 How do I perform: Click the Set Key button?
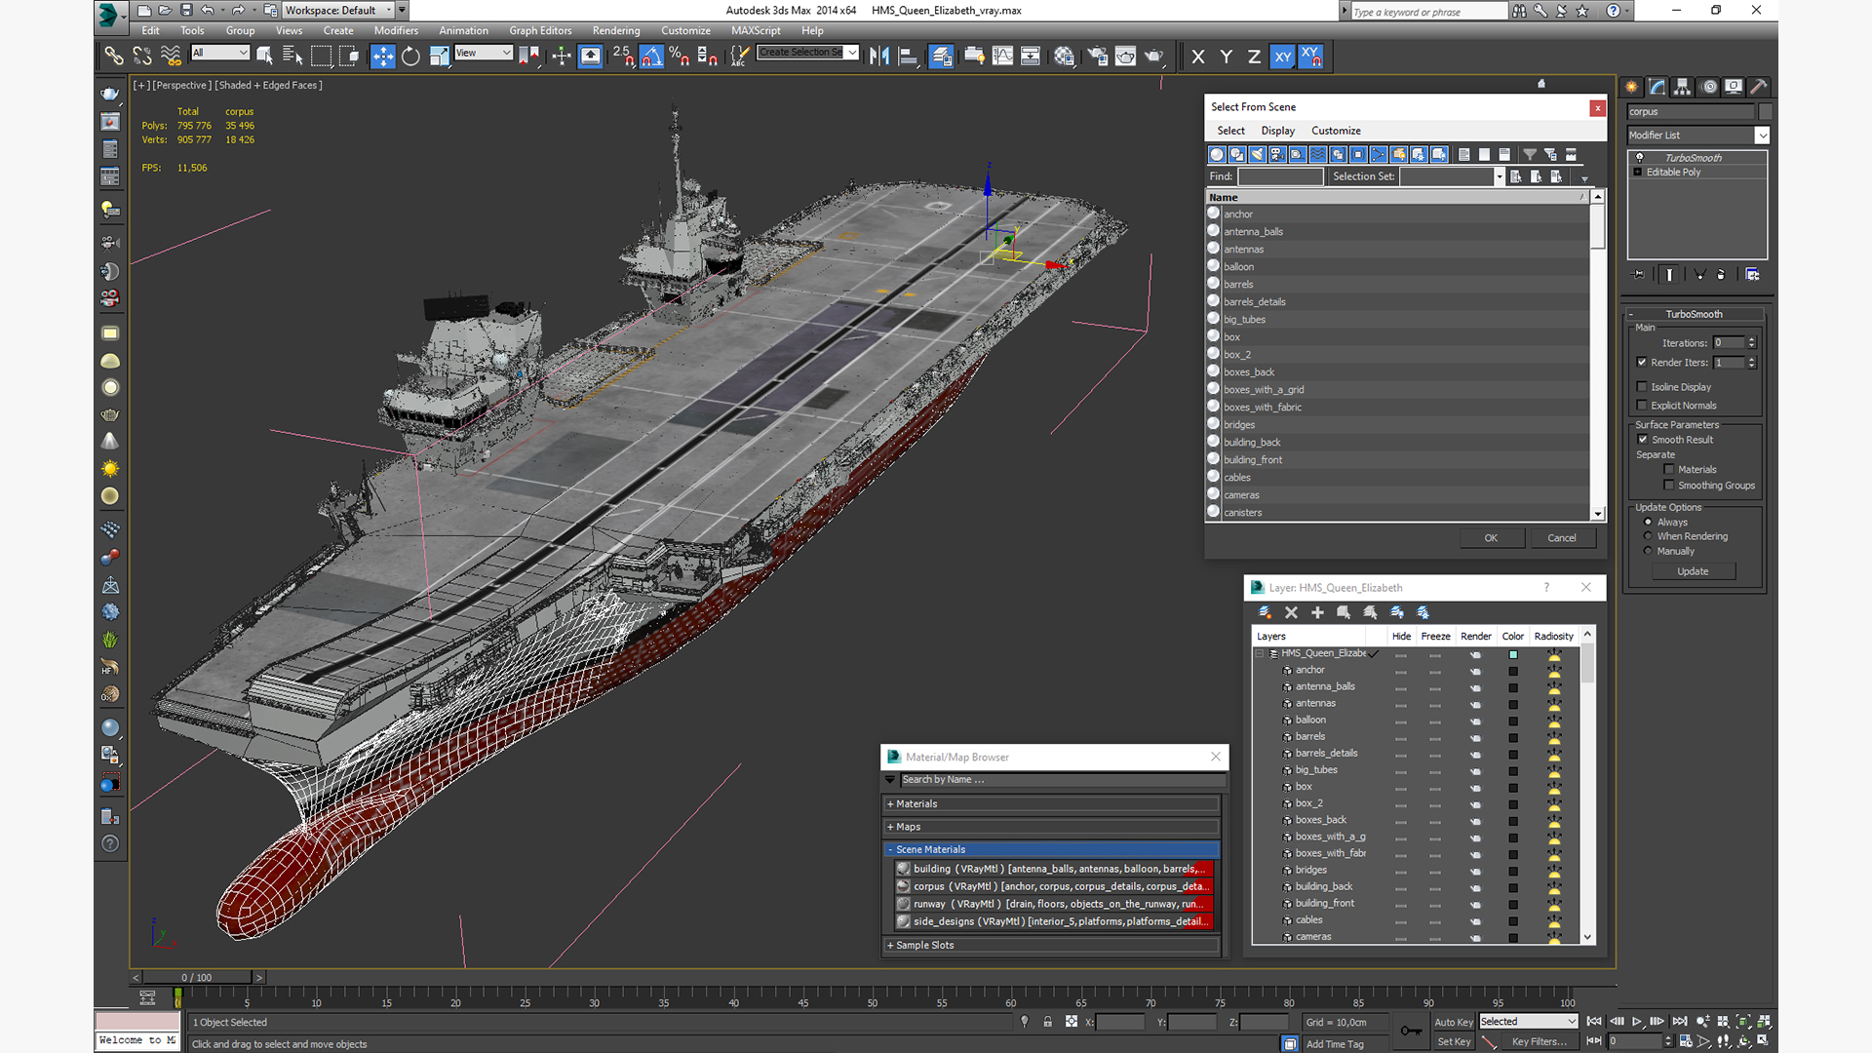coord(1453,1042)
